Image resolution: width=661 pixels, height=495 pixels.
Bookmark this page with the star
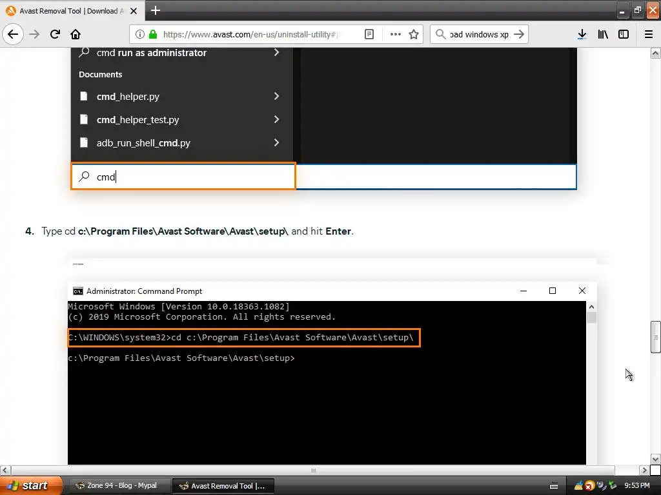pos(414,34)
